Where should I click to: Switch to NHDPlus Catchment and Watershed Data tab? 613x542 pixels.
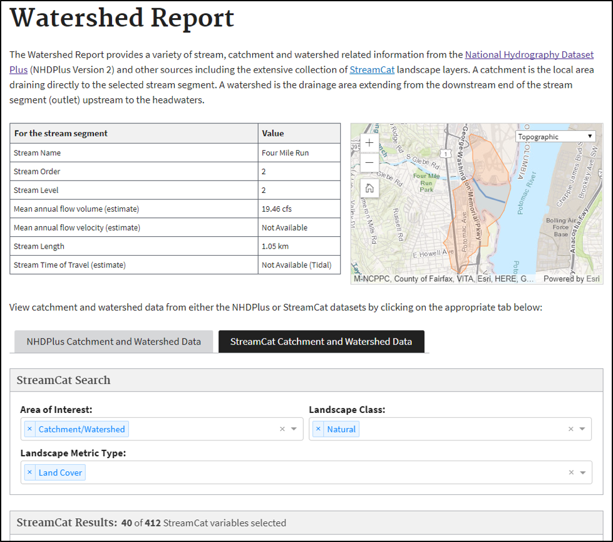point(113,341)
